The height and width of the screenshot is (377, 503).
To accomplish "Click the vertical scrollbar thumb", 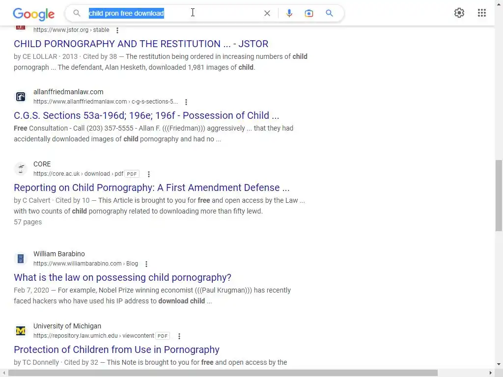I will pyautogui.click(x=499, y=195).
